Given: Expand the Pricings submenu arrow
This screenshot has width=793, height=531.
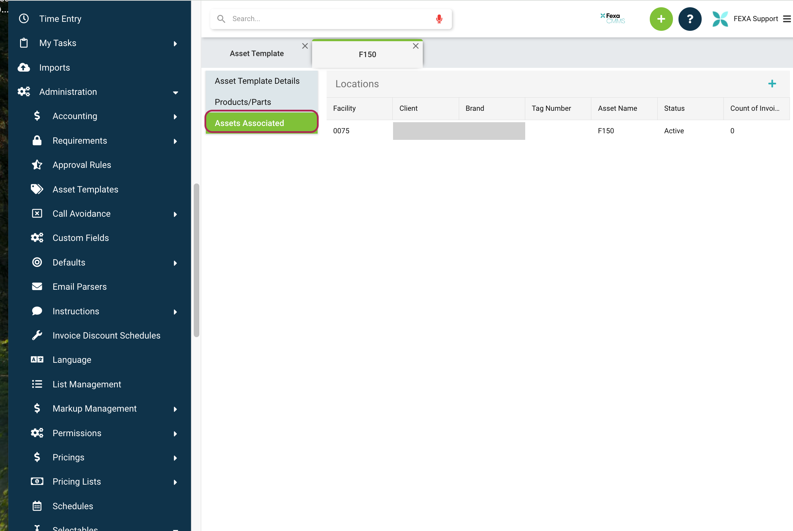Looking at the screenshot, I should (175, 458).
